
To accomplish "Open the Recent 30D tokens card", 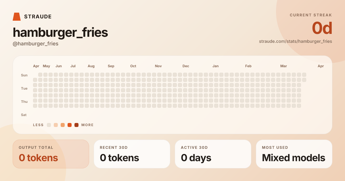I will pos(132,154).
